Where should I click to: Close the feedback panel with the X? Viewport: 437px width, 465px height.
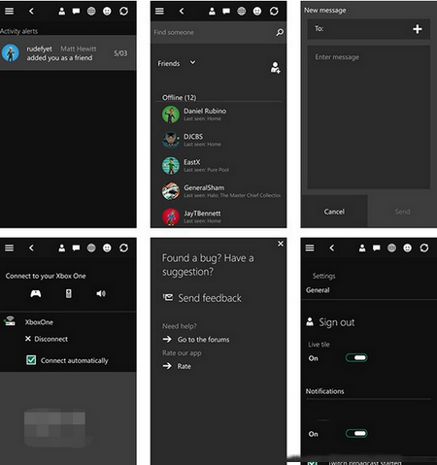[x=281, y=244]
